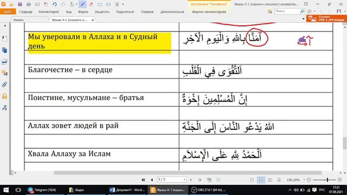
Task: Select text 'Аллах зовет людей в рай'
Action: click(x=73, y=126)
